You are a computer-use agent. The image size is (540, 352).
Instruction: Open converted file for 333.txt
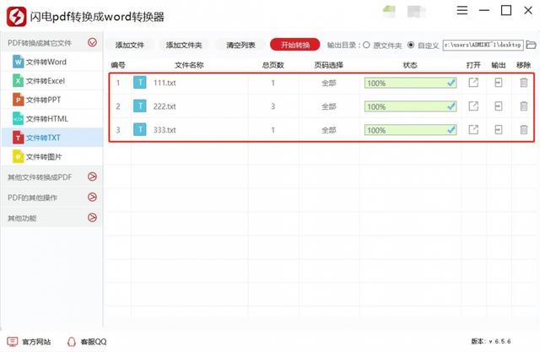[x=473, y=129]
